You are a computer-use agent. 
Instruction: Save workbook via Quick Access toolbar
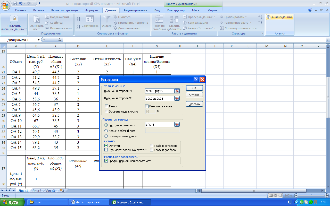pos(15,3)
